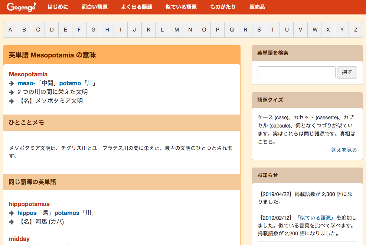The image size is (366, 245).
Task: Click the 英単語 Mesopotamia の意味 title
Action: pyautogui.click(x=52, y=55)
